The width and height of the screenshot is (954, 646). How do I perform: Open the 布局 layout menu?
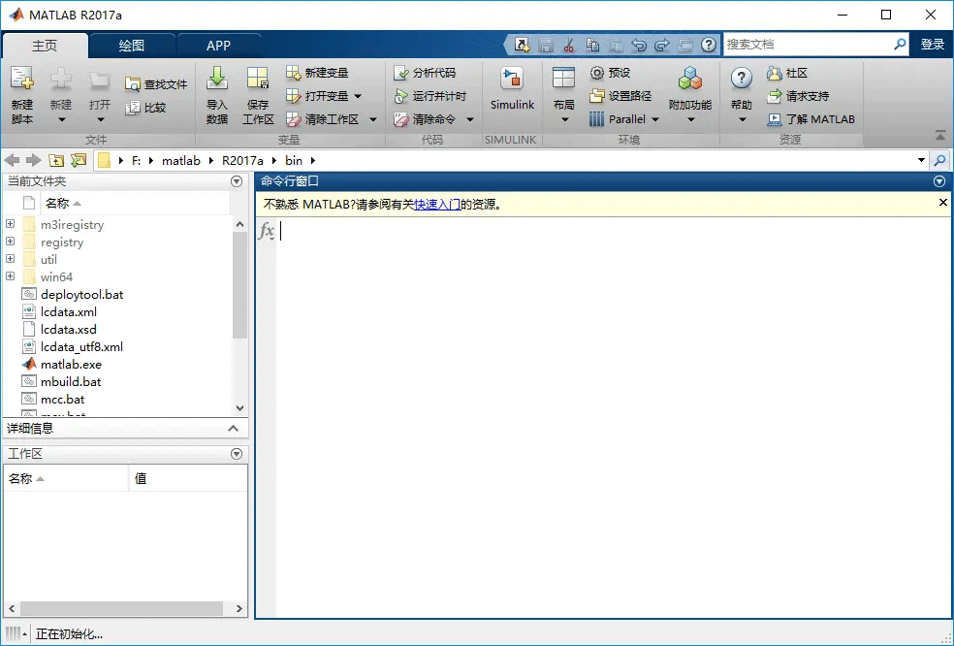(564, 95)
